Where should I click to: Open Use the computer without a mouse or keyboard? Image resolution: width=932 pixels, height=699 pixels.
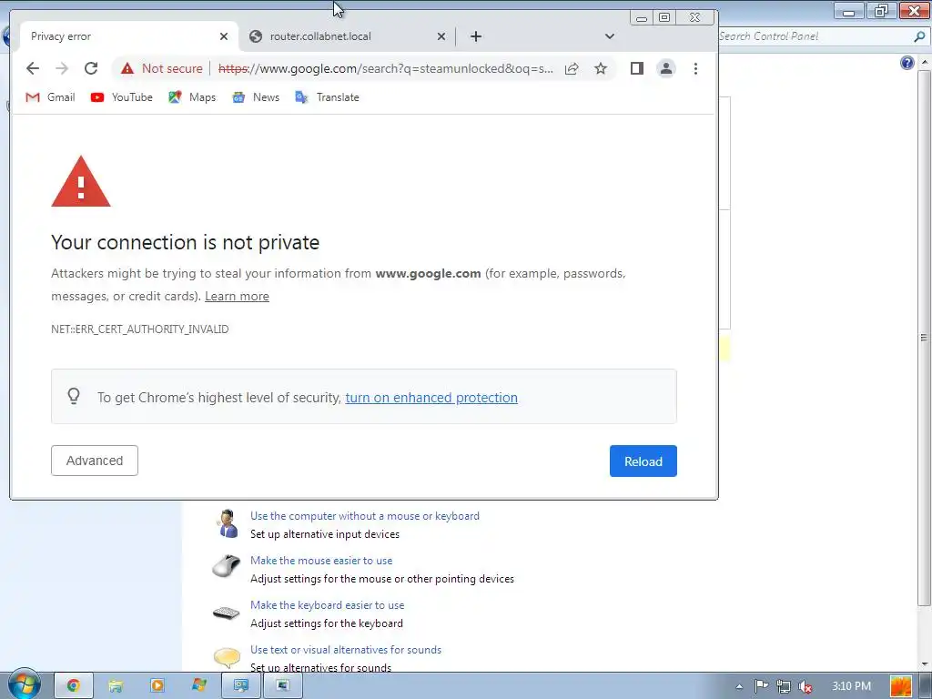(364, 516)
